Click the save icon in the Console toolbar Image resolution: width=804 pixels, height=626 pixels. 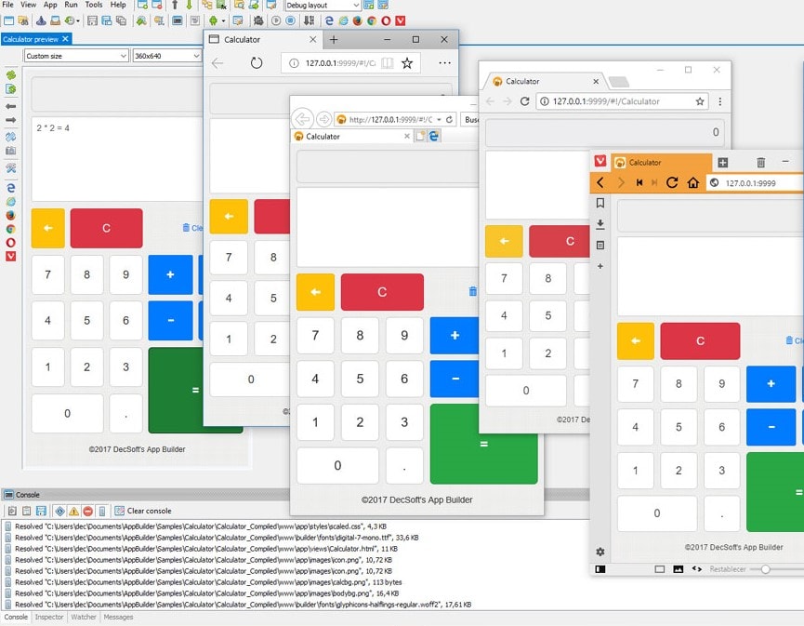[x=41, y=511]
